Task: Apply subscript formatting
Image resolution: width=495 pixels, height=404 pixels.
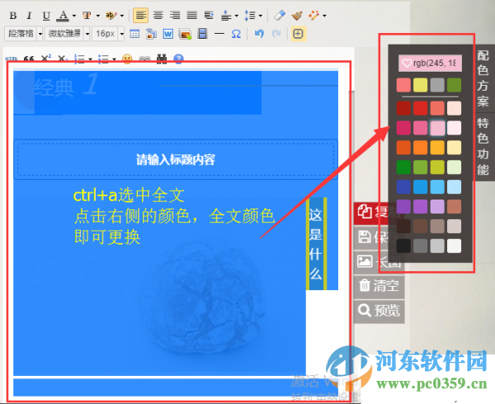Action: pyautogui.click(x=62, y=59)
